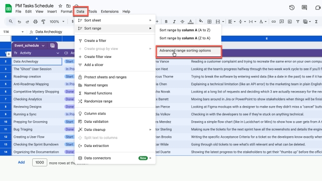Image resolution: width=322 pixels, height=181 pixels.
Task: Click the paint format roller icon
Action: (x=43, y=22)
